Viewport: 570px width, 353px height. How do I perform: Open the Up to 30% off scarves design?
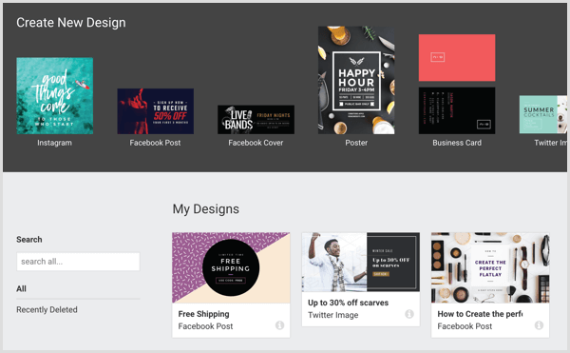coord(361,262)
